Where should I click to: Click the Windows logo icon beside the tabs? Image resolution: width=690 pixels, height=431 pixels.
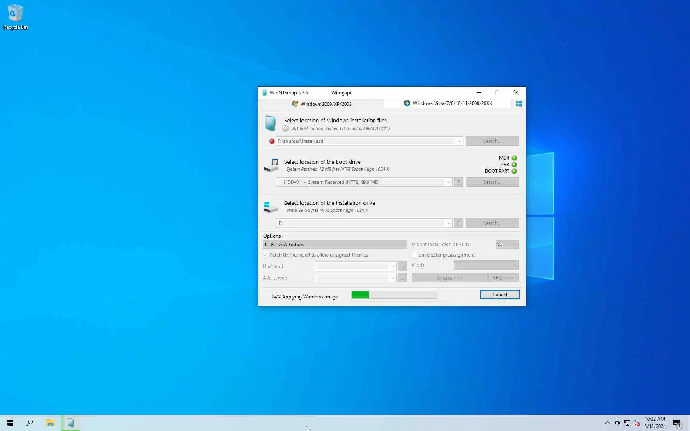(519, 104)
